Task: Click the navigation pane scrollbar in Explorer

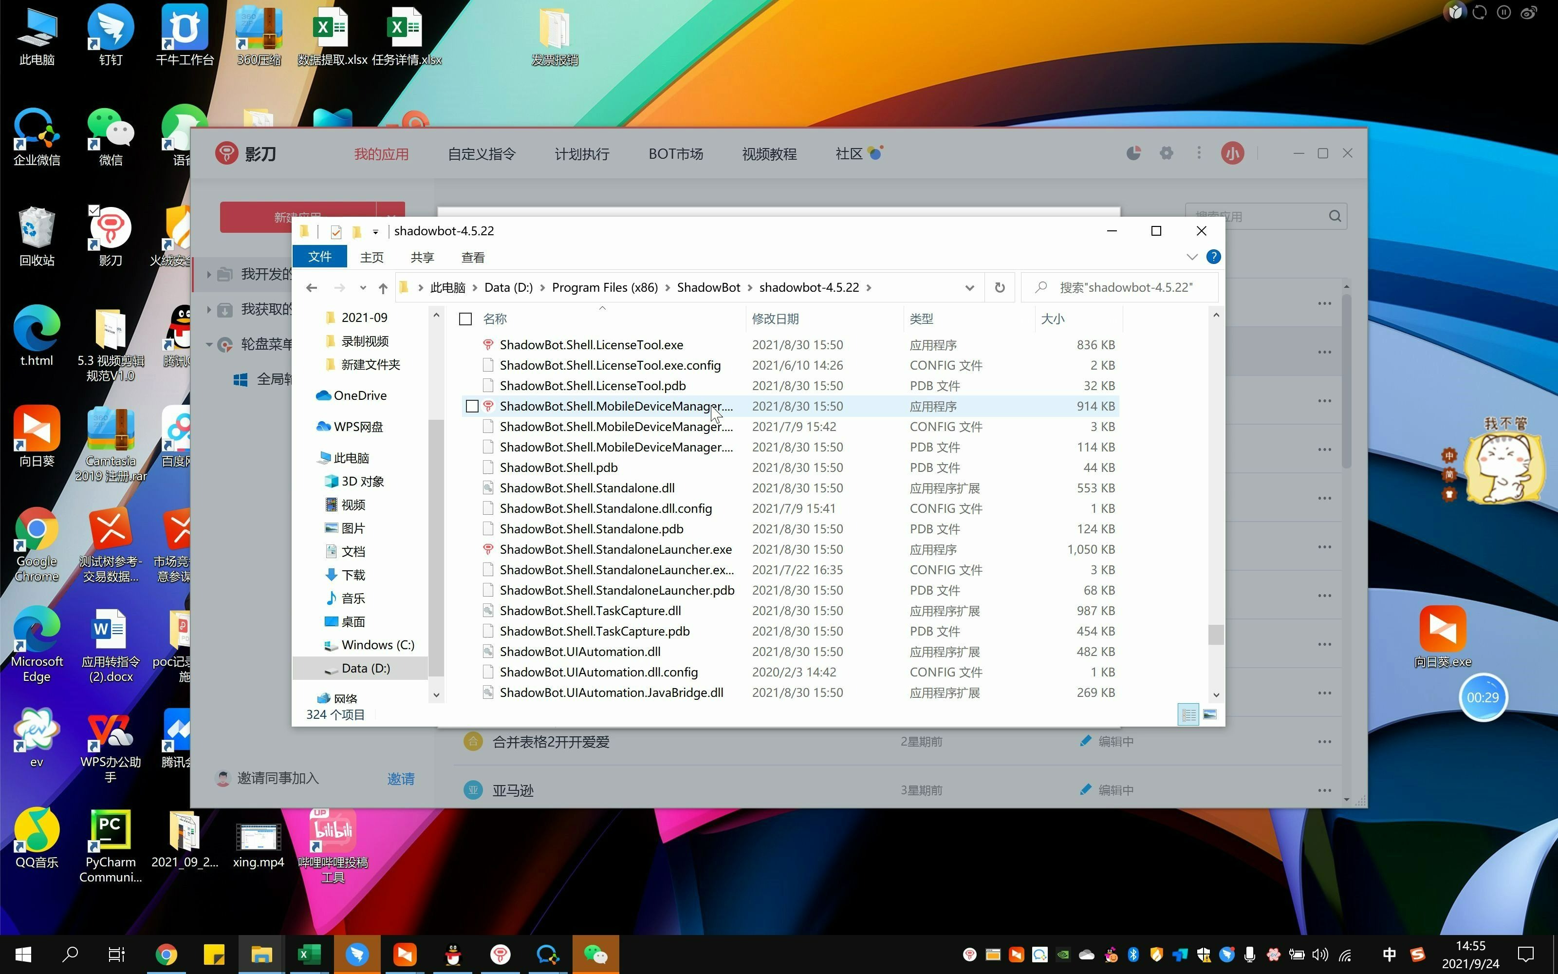Action: point(436,547)
